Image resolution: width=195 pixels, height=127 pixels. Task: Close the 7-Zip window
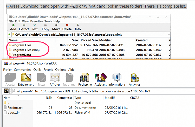[166, 17]
